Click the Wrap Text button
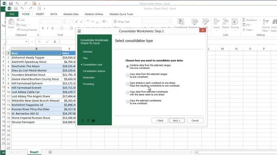 click(x=122, y=22)
